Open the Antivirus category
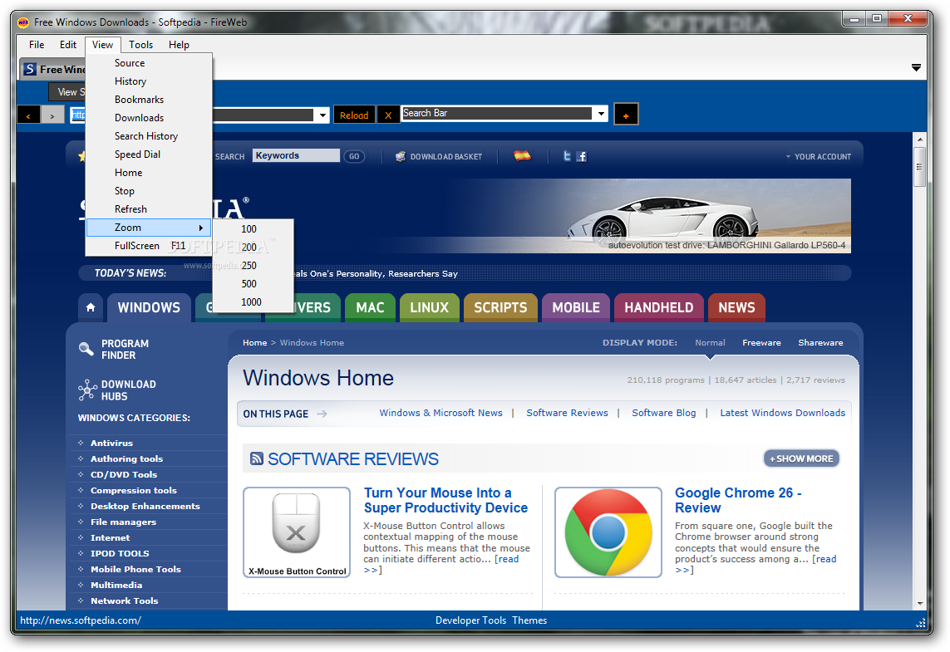Viewport: 950px width, 652px height. coord(112,444)
